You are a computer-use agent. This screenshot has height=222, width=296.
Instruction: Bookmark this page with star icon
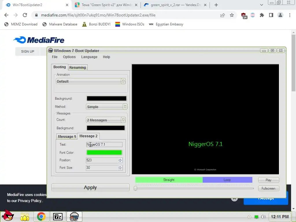pos(232,15)
